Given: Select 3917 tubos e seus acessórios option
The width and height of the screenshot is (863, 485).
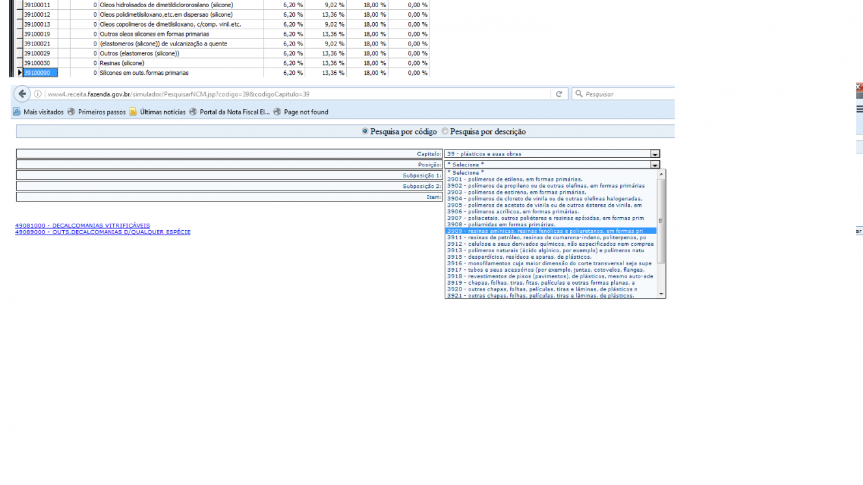Looking at the screenshot, I should click(551, 270).
